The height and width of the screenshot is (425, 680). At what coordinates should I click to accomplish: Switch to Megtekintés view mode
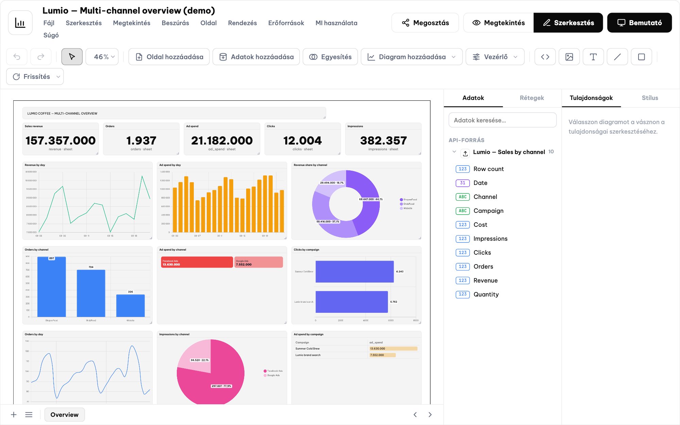498,23
